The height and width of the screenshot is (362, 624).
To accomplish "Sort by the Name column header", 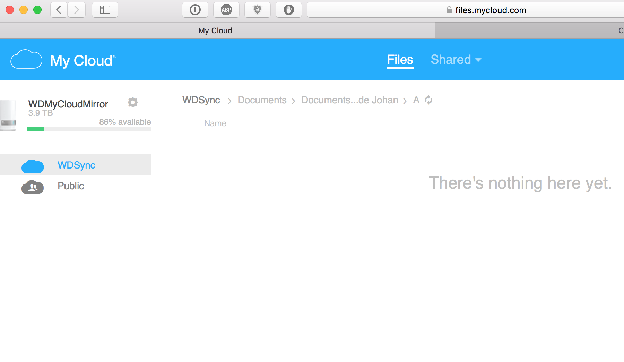I will coord(215,123).
